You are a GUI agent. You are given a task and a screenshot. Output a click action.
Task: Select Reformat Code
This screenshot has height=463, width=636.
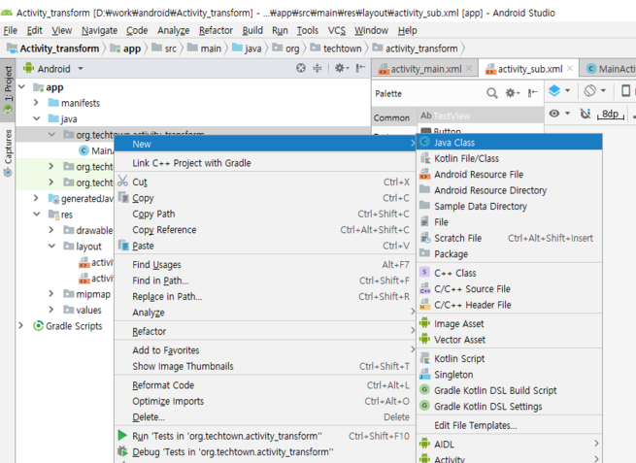[265, 385]
